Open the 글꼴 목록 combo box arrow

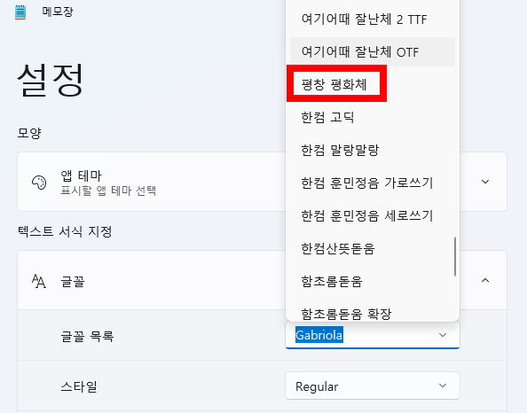(x=443, y=335)
